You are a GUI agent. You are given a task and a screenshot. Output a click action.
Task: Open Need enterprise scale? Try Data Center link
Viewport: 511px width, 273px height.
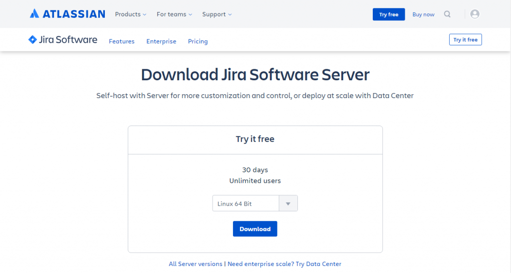(x=284, y=264)
